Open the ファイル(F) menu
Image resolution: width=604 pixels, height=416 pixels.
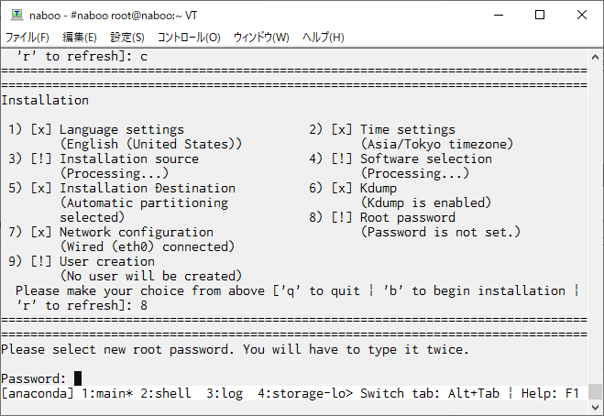pos(27,38)
